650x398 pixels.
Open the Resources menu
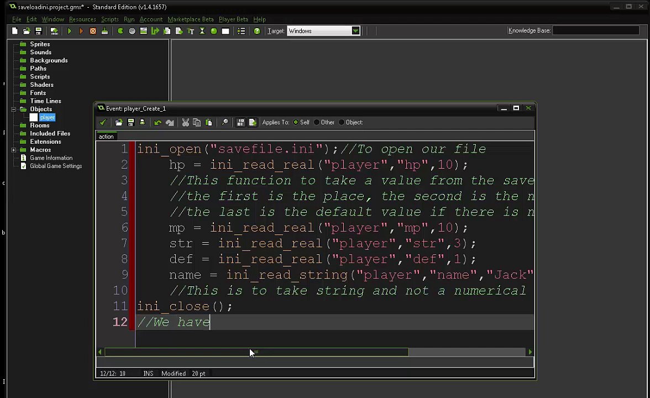pyautogui.click(x=82, y=19)
